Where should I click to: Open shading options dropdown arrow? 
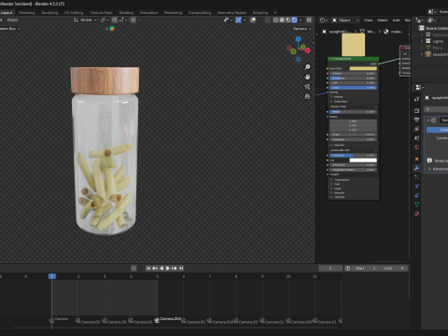[301, 20]
